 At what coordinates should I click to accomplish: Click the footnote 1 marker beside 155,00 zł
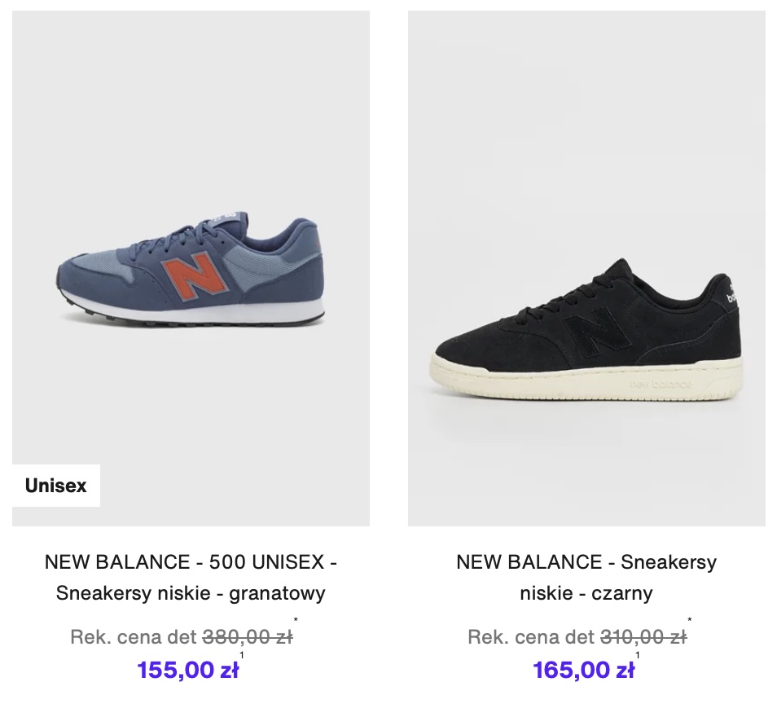point(242,654)
